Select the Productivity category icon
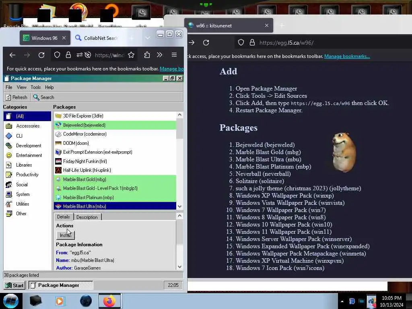The image size is (412, 309). click(x=9, y=175)
